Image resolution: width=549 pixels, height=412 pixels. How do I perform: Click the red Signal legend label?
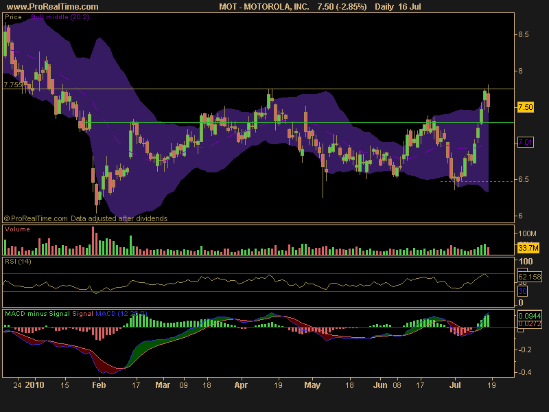tap(82, 314)
